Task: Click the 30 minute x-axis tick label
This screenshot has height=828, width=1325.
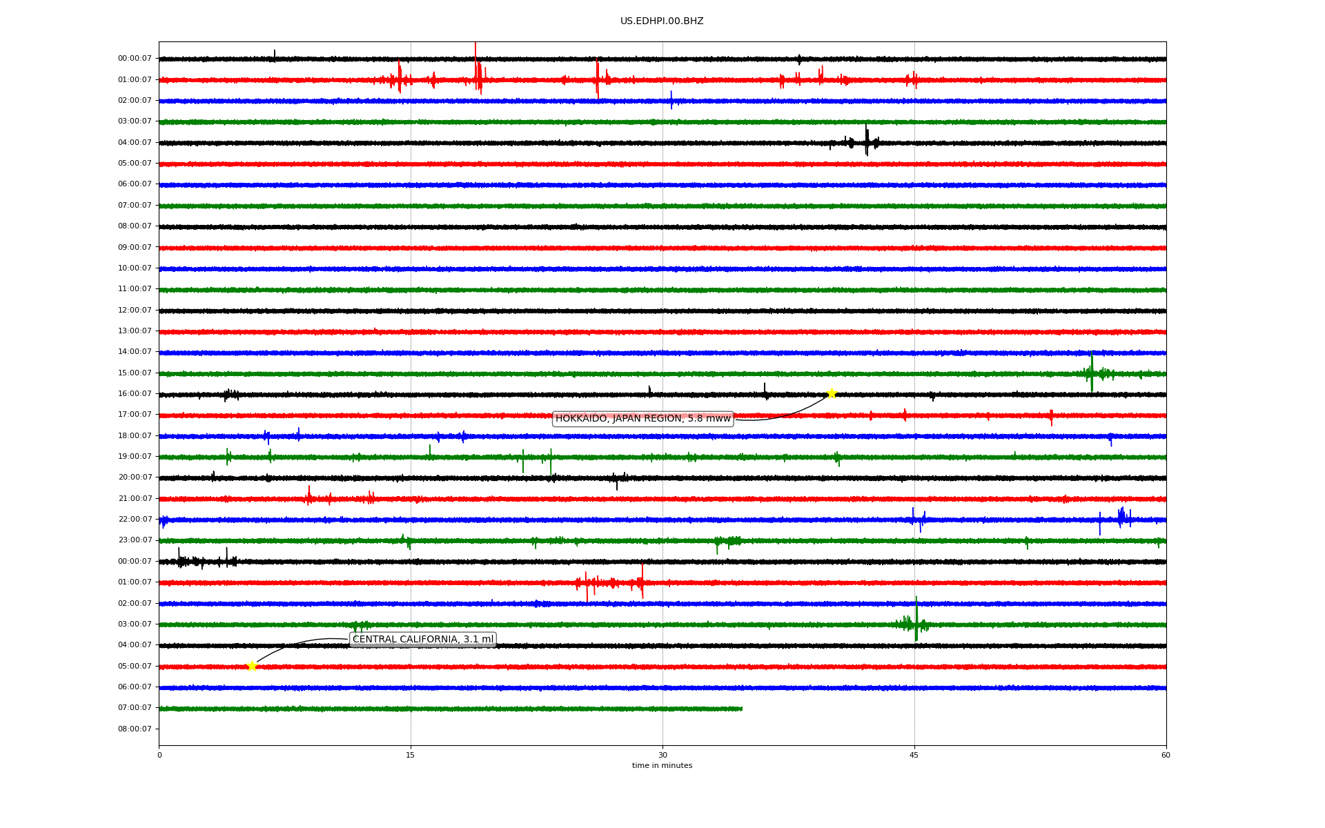Action: (x=662, y=755)
